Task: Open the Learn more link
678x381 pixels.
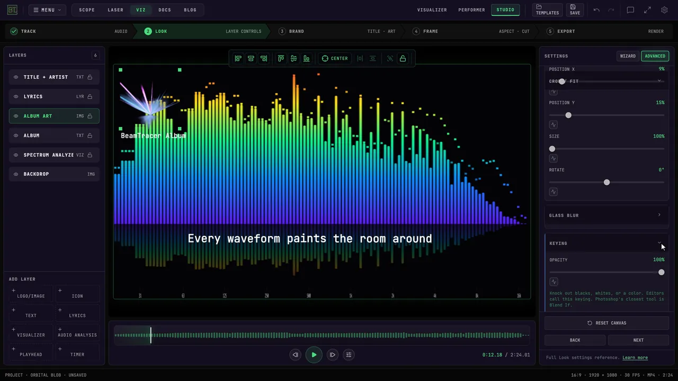Action: pos(635,358)
